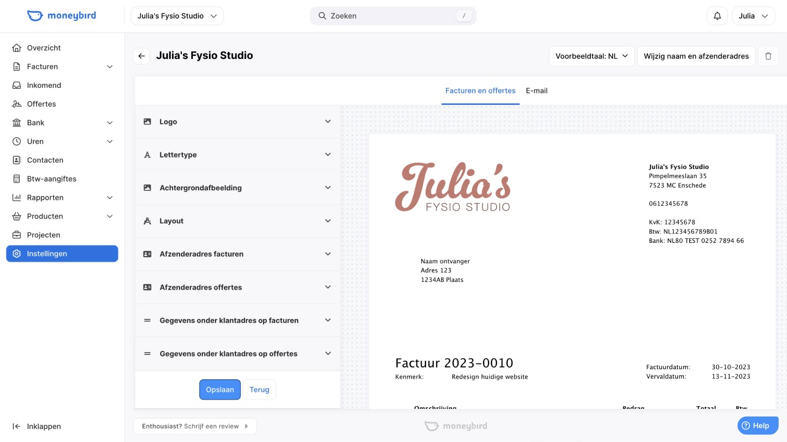Click the Inklappen collapse arrow icon
The width and height of the screenshot is (787, 442).
coord(17,427)
